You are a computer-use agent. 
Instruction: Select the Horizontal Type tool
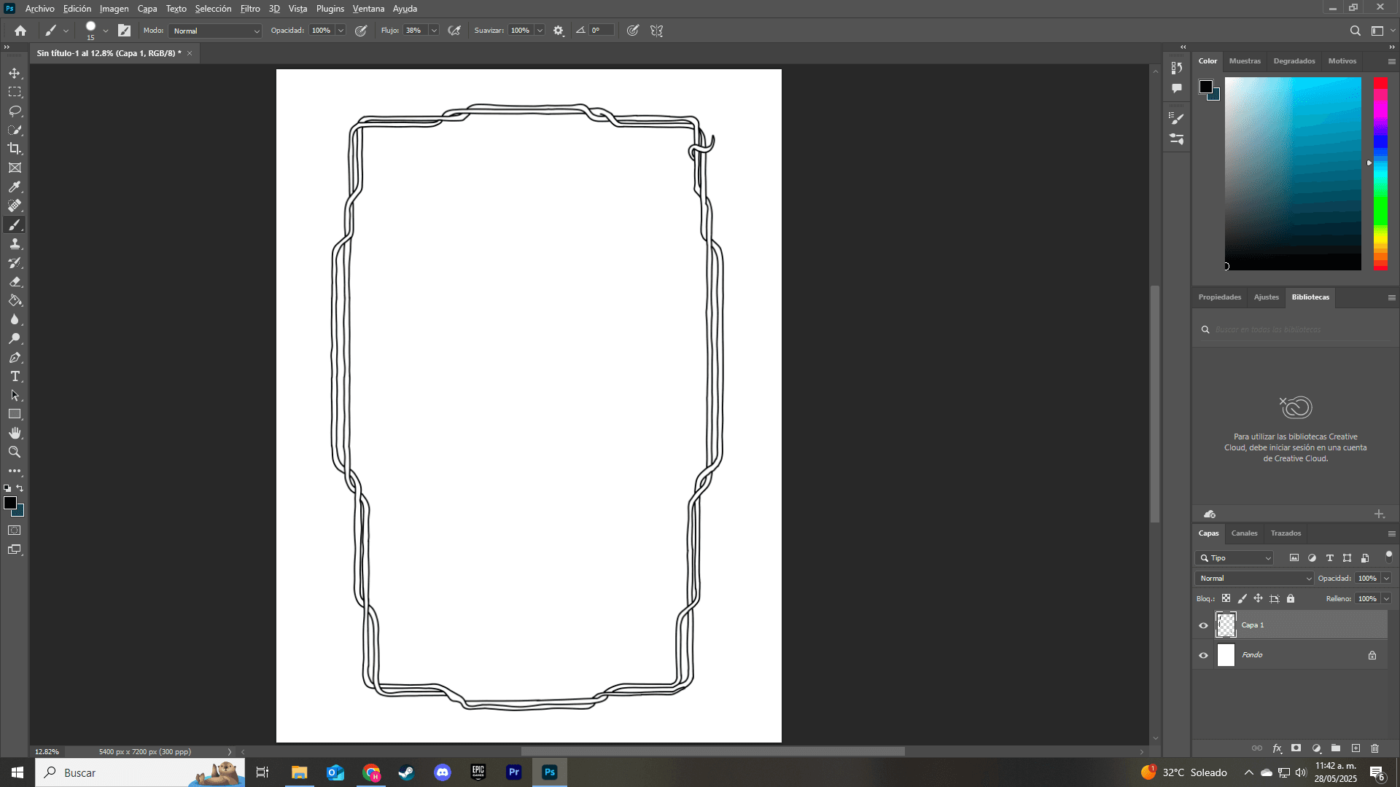15,377
